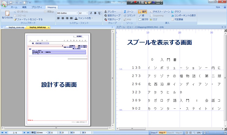Toggle underline formatting
Viewport: 227px width, 135px height.
click(100, 13)
